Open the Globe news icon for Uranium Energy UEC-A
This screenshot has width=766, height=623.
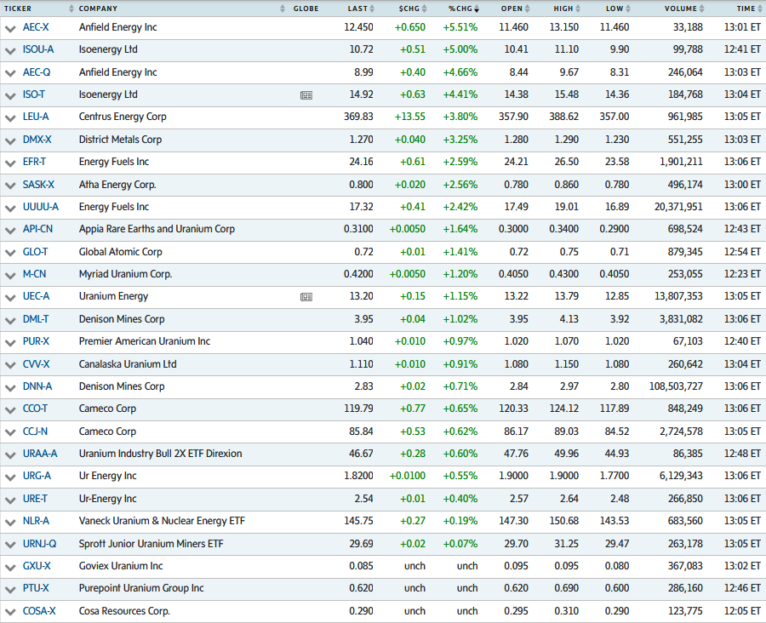pos(306,297)
